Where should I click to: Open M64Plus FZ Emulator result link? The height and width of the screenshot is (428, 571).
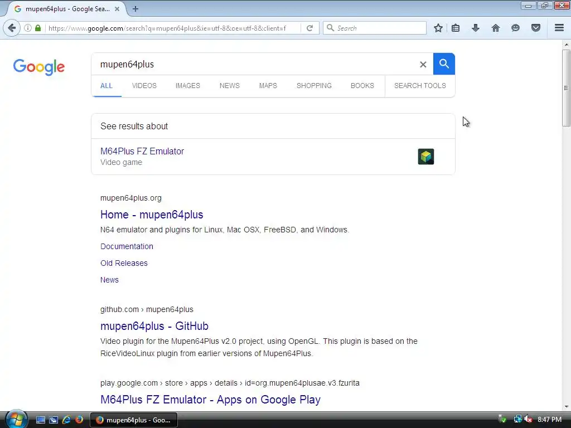pos(142,152)
